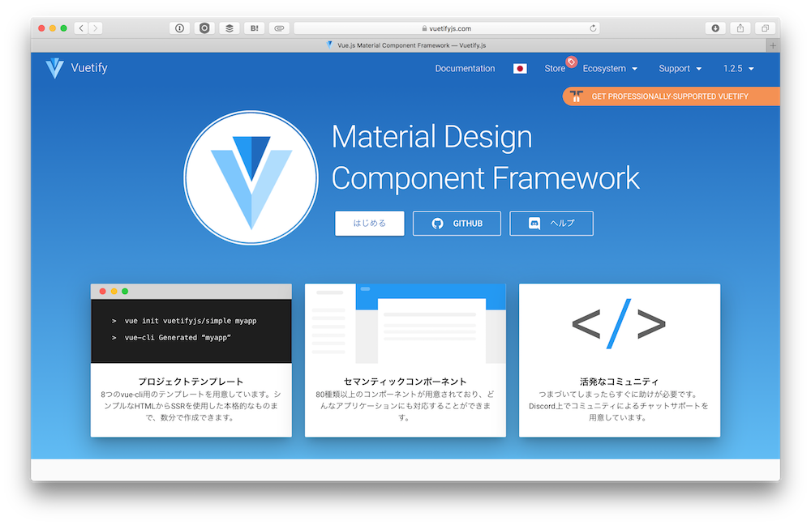Image resolution: width=811 pixels, height=525 pixels.
Task: Click the 8つのvue-cli用のテンプレート description
Action: point(191,406)
